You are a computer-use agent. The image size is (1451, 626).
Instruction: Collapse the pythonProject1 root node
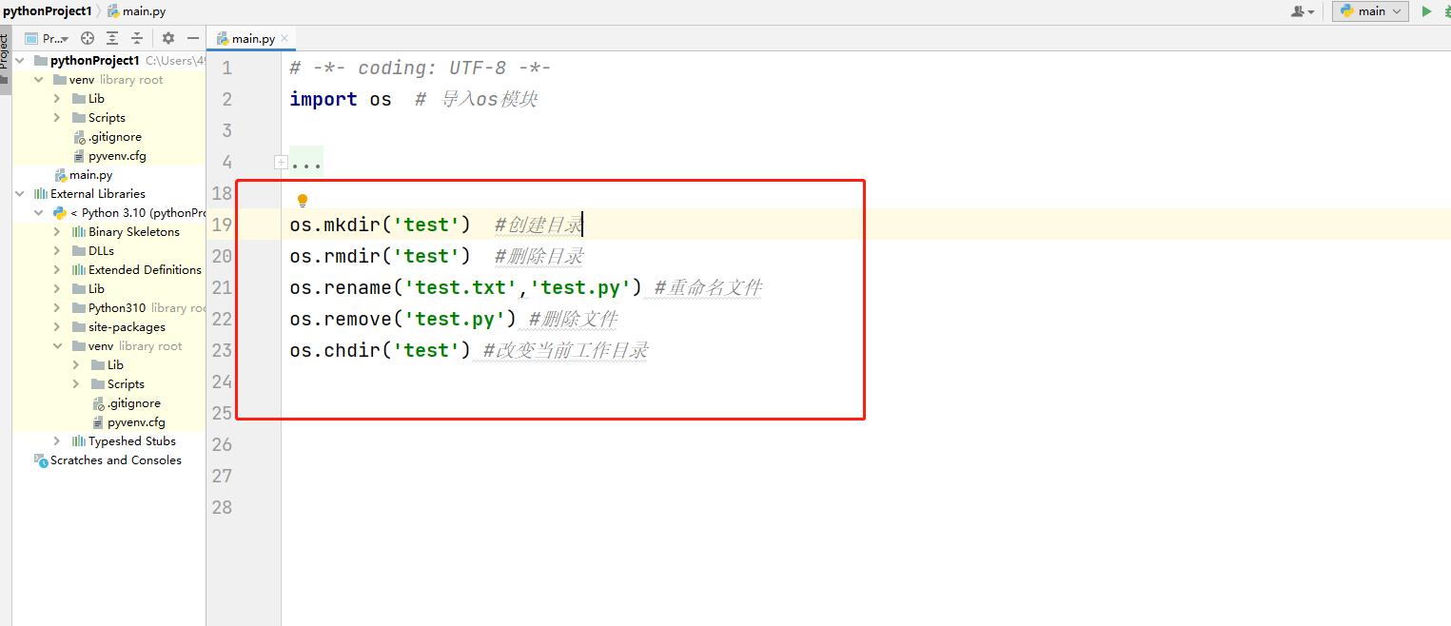click(20, 60)
